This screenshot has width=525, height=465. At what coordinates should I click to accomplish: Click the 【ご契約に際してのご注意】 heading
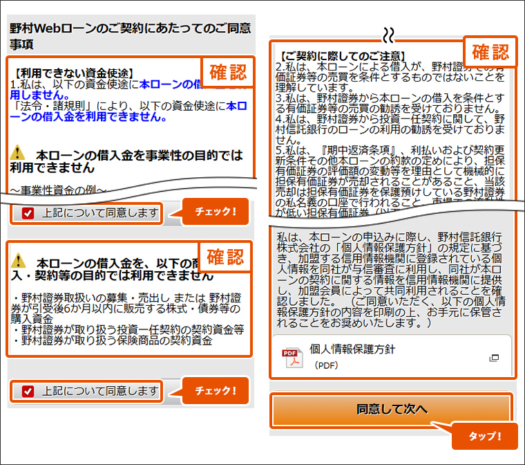(343, 56)
